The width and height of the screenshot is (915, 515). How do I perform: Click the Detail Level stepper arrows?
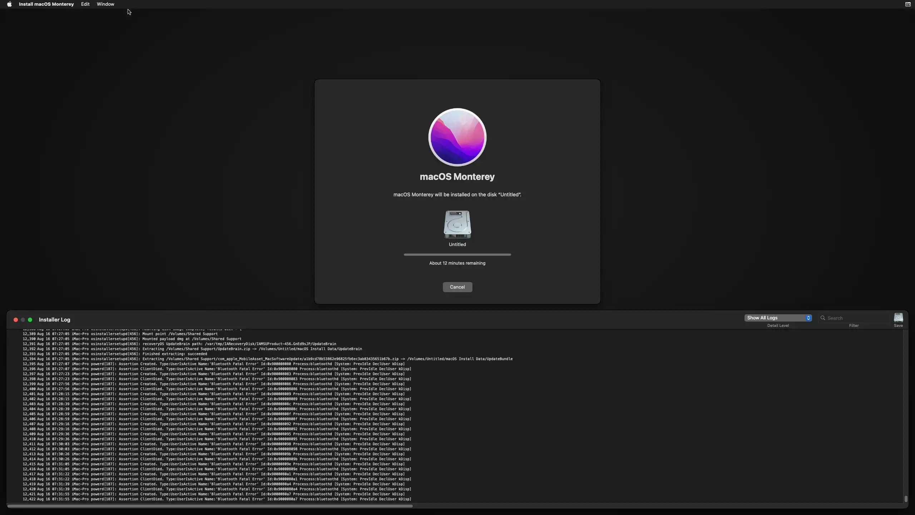(808, 318)
